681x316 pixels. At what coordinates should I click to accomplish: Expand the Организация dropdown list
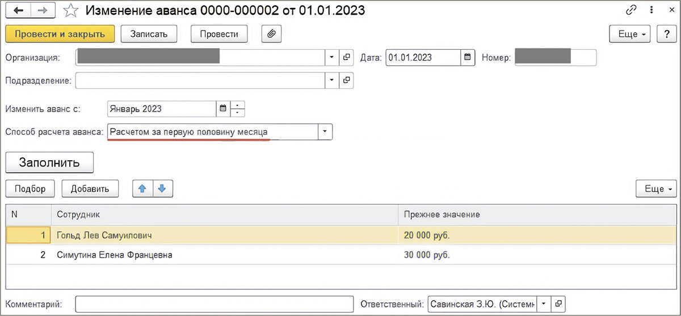click(x=331, y=58)
